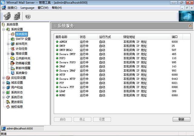194x136 pixels.
Task: Select the Secure POP3 service row
Action: [x=122, y=62]
